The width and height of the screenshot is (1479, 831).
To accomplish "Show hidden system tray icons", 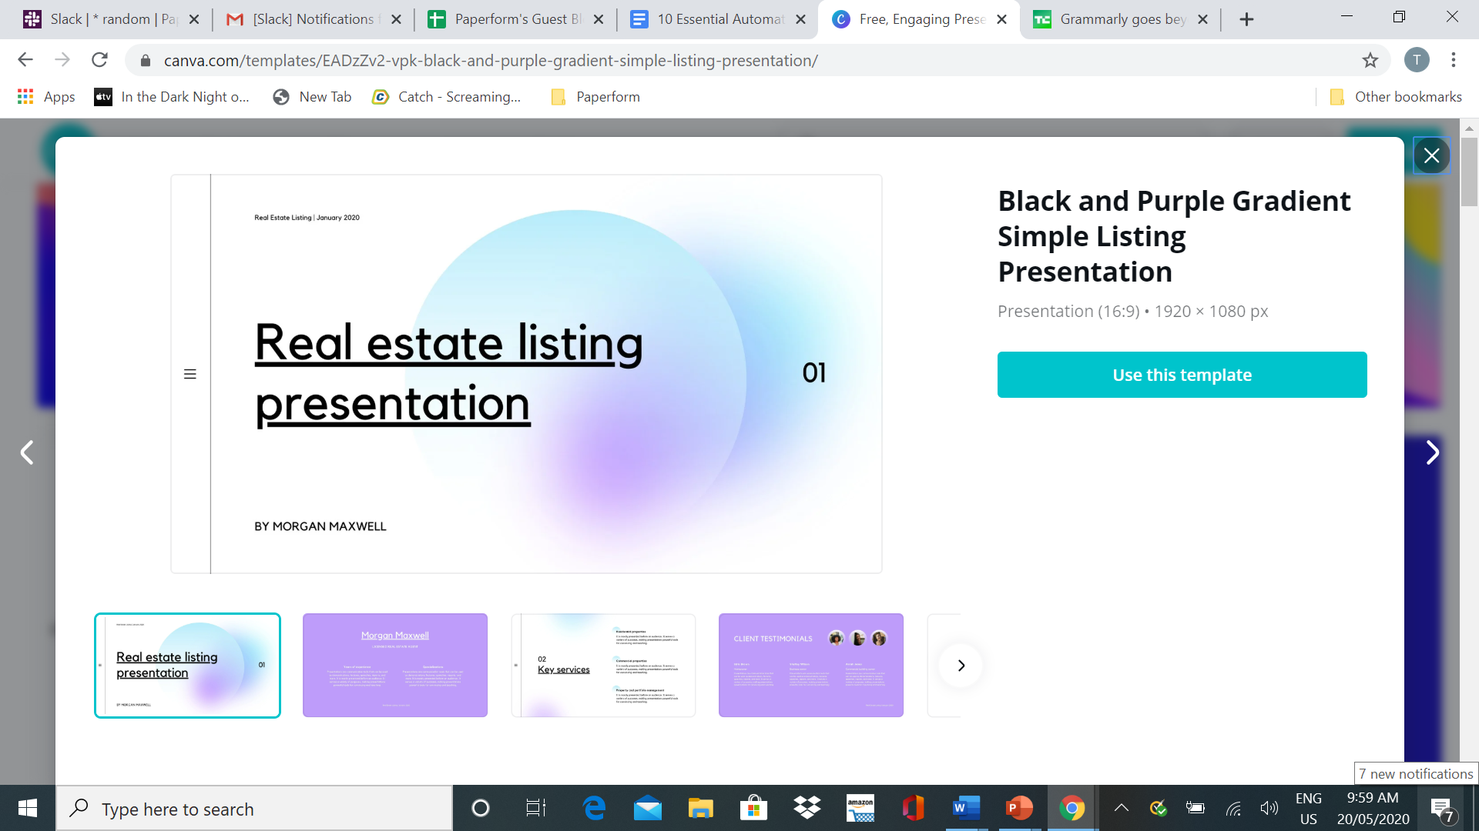I will click(1122, 808).
